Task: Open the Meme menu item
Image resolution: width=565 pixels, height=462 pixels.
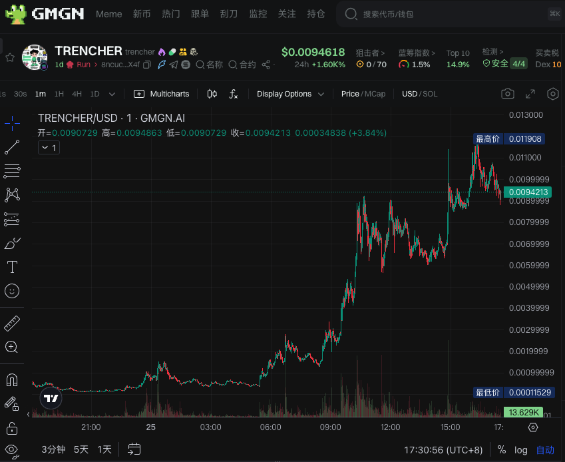Action: click(109, 14)
